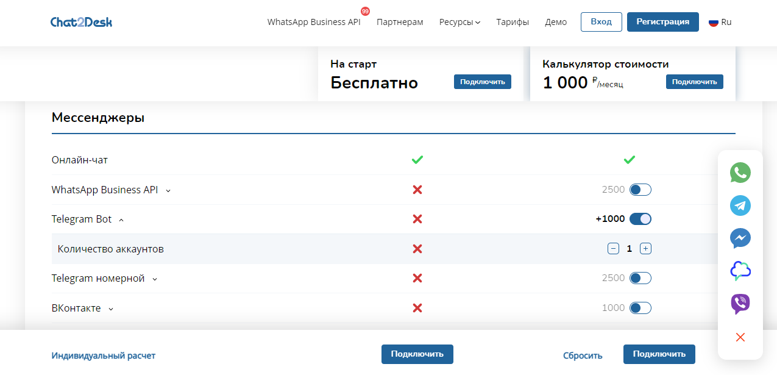
Task: Turn on the ВКонтакте toggle
Action: point(640,308)
